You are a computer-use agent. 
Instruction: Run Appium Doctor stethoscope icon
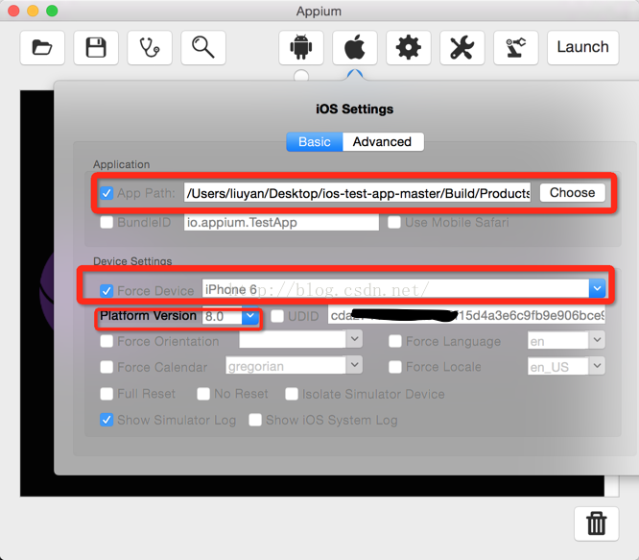click(x=150, y=47)
